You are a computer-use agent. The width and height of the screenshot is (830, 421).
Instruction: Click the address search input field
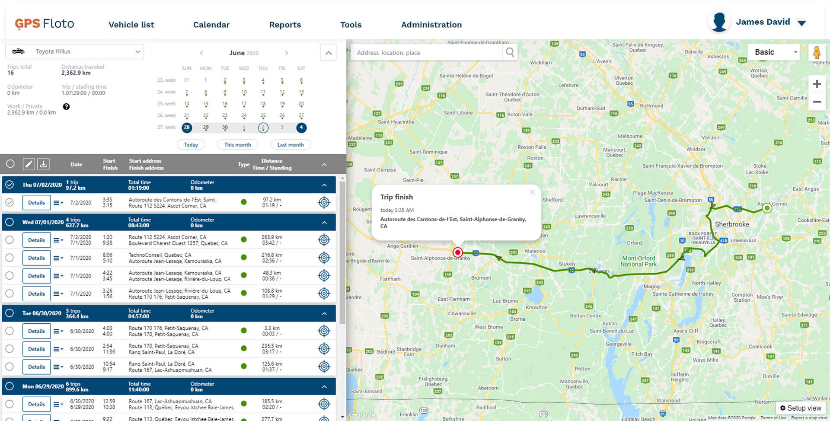click(x=426, y=53)
